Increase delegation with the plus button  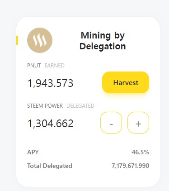pos(138,123)
